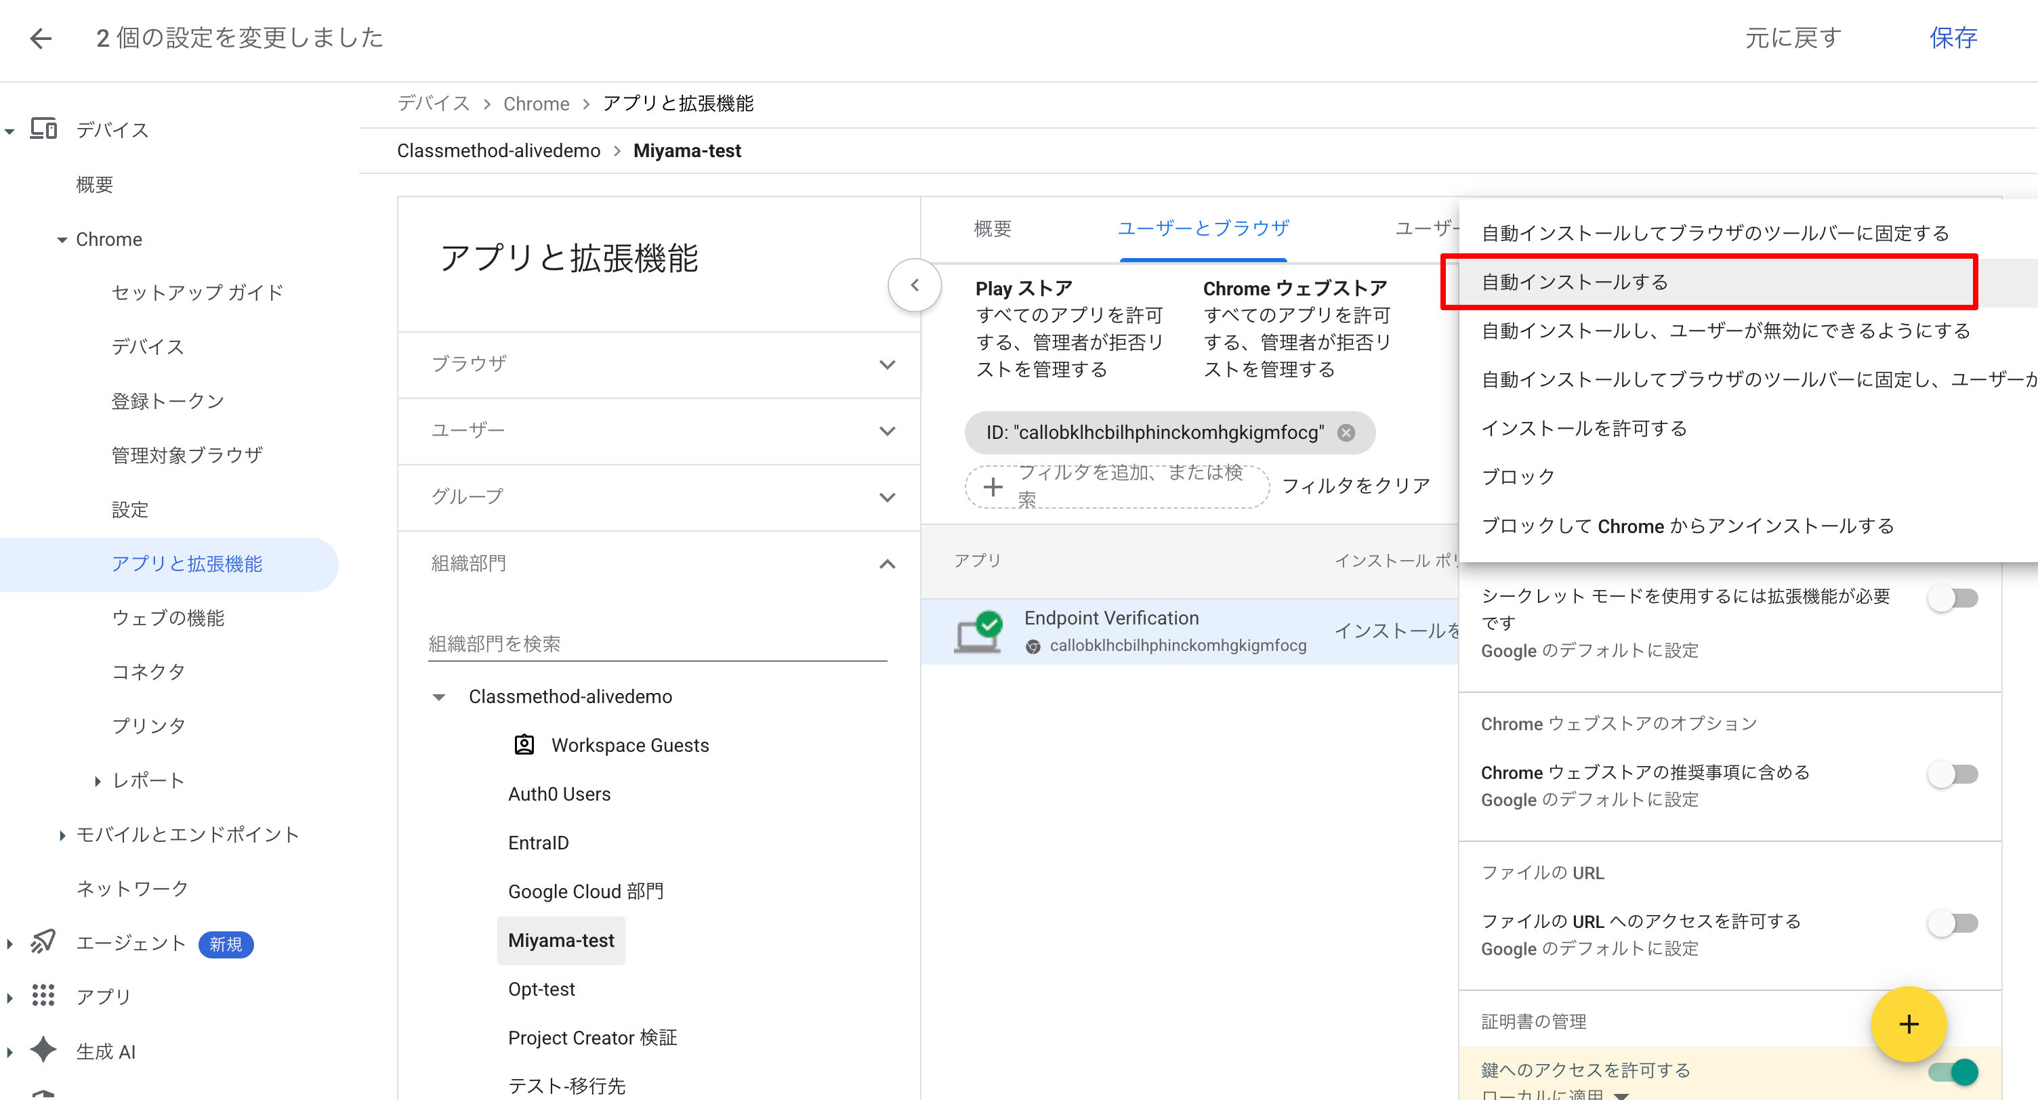Expand the ユーザー section
2038x1100 pixels.
(x=659, y=431)
